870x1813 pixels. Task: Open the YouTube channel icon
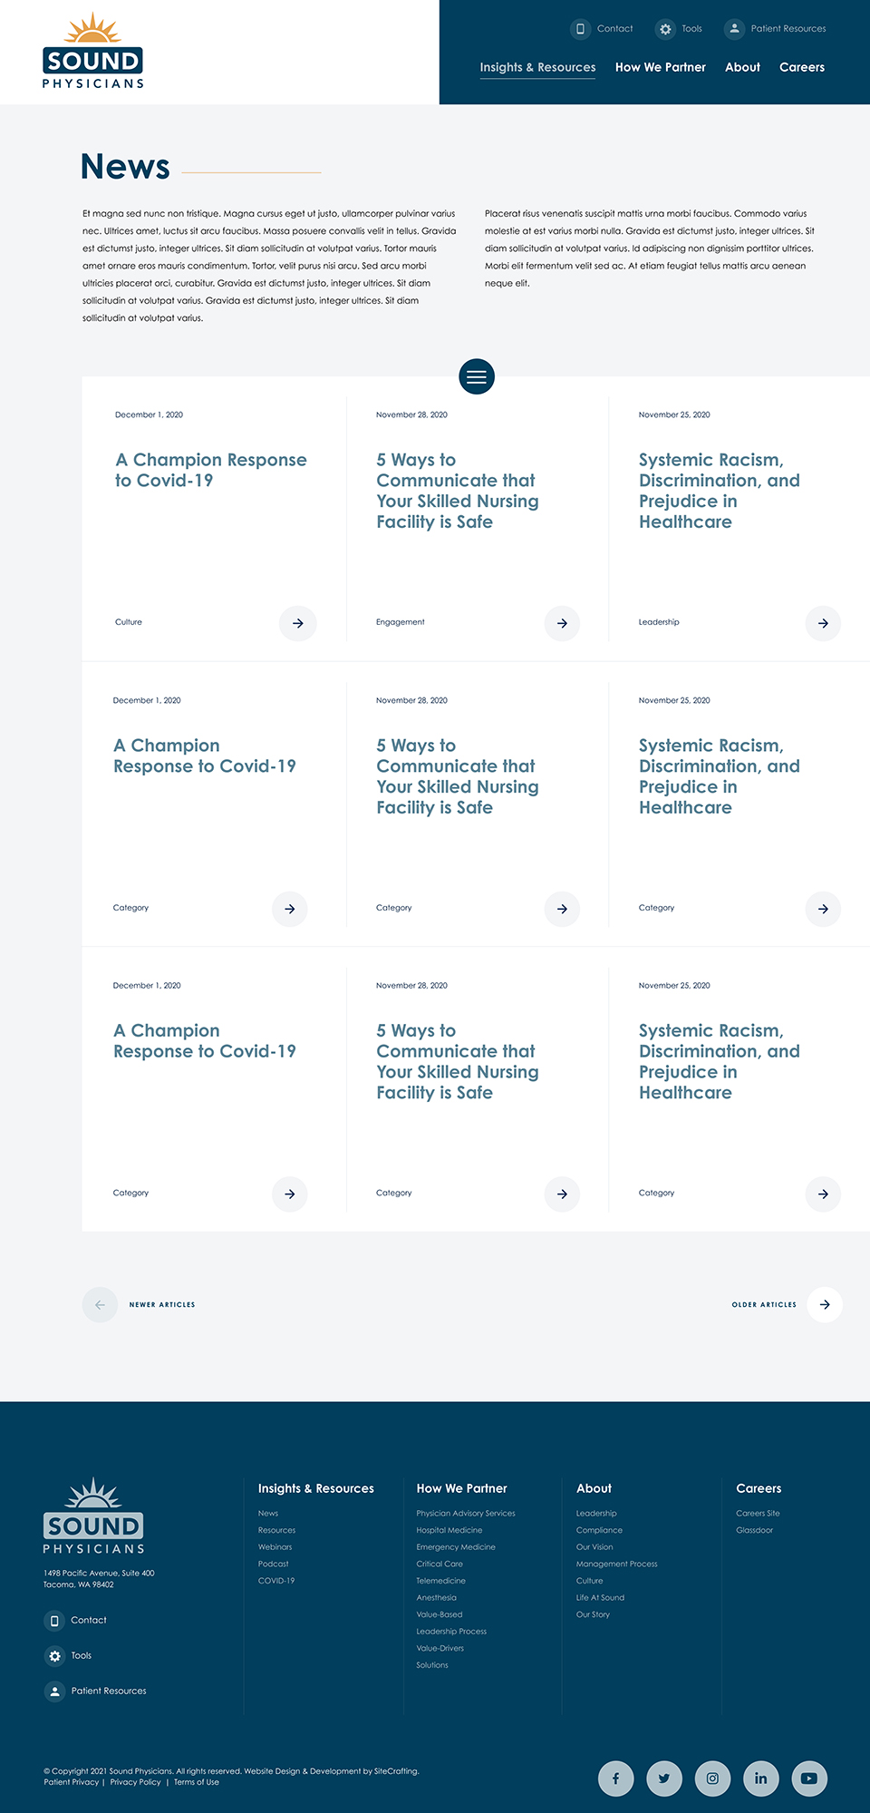(809, 1778)
